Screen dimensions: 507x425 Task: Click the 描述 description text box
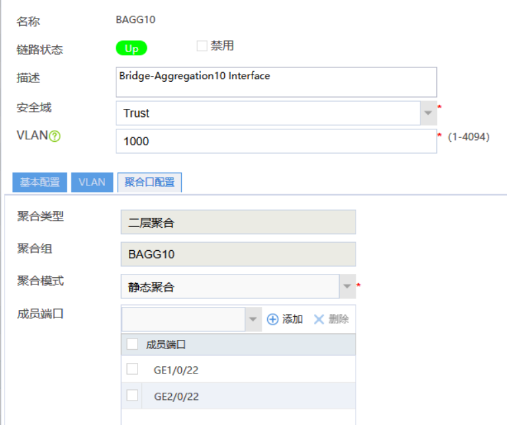(x=276, y=82)
